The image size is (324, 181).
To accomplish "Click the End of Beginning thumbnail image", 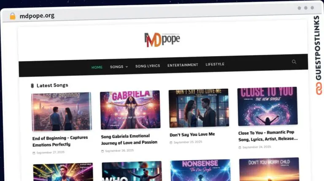I will click(62, 111).
